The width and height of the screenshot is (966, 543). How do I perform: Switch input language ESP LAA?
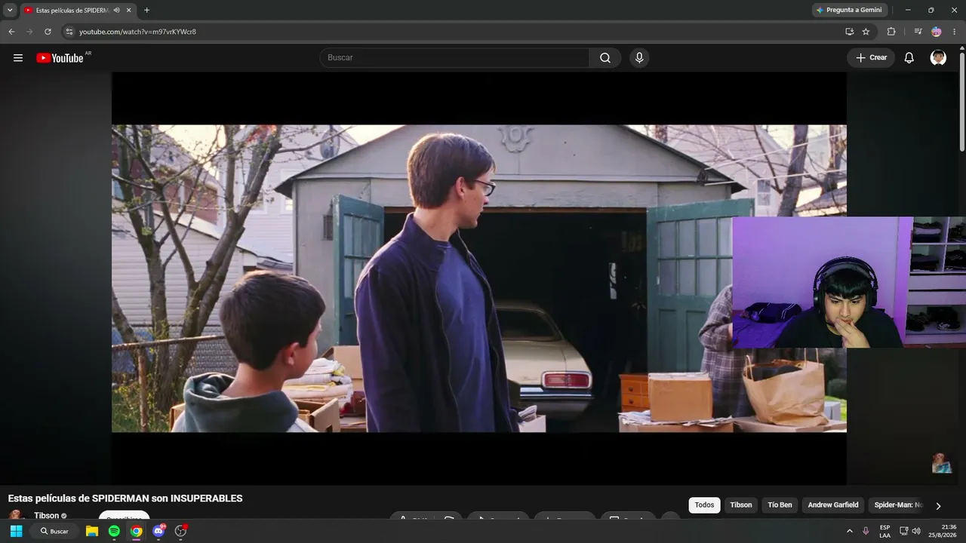click(x=884, y=531)
